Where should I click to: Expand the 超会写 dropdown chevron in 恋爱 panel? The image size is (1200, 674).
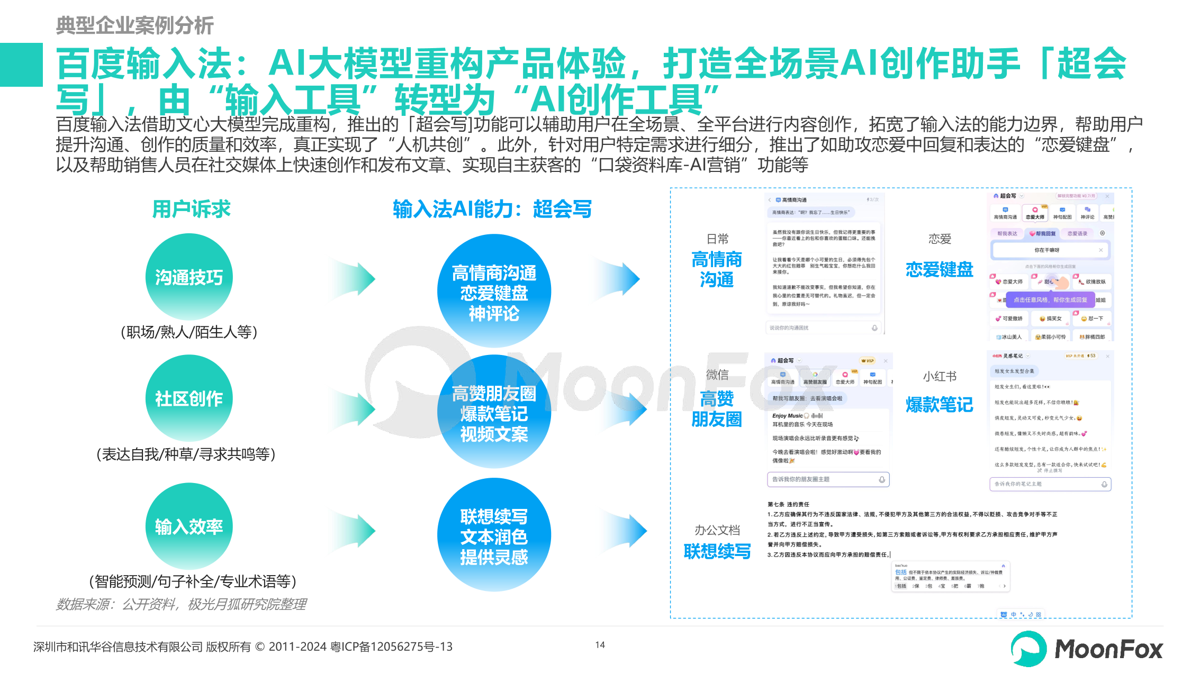tap(1022, 196)
